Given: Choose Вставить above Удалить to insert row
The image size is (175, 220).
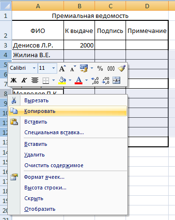Looking at the screenshot, I should (x=67, y=144).
